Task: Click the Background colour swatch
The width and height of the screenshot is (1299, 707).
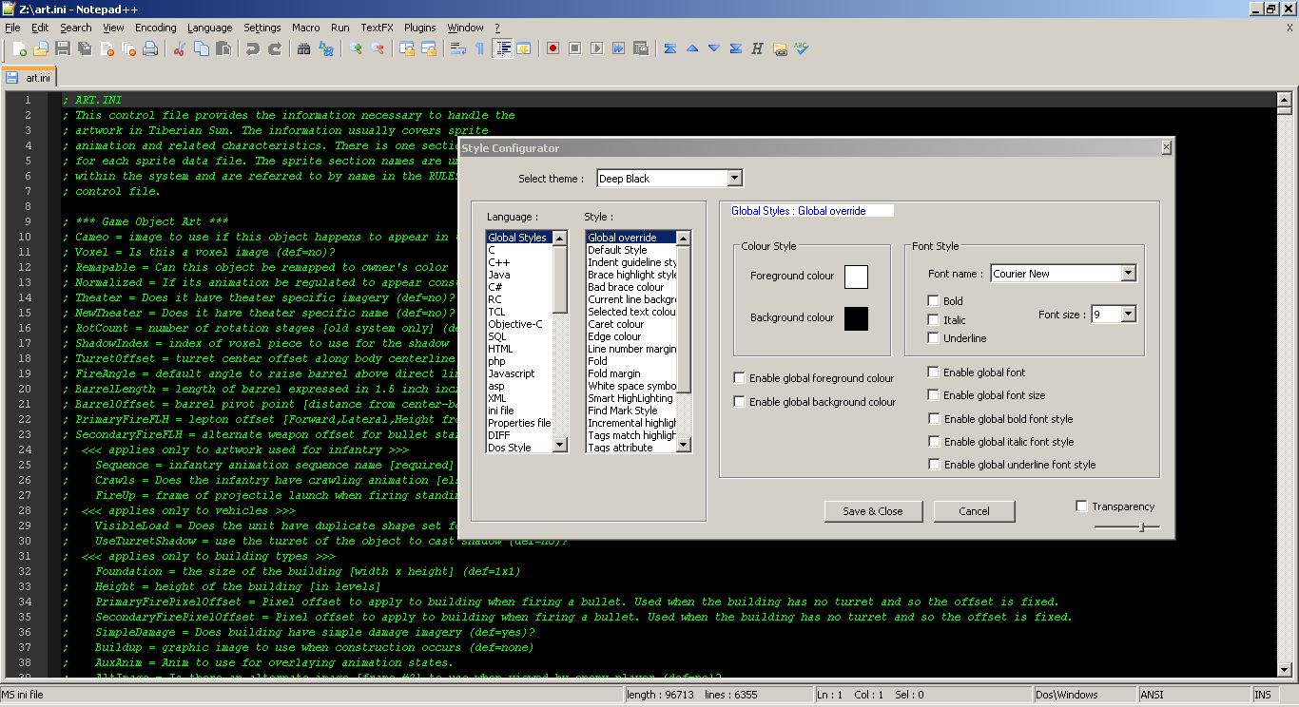Action: click(854, 318)
